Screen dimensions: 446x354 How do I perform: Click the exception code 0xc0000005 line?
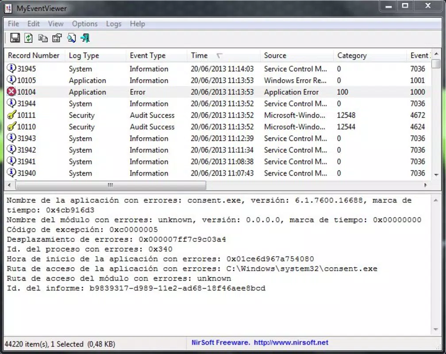click(x=82, y=230)
